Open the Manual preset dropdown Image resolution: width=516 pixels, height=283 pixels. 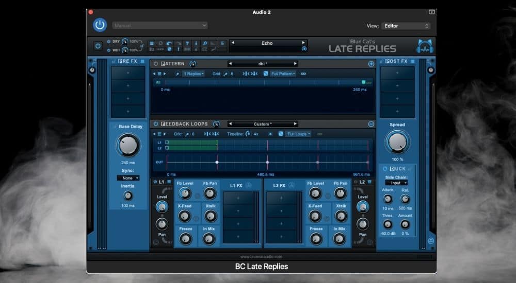(x=160, y=25)
